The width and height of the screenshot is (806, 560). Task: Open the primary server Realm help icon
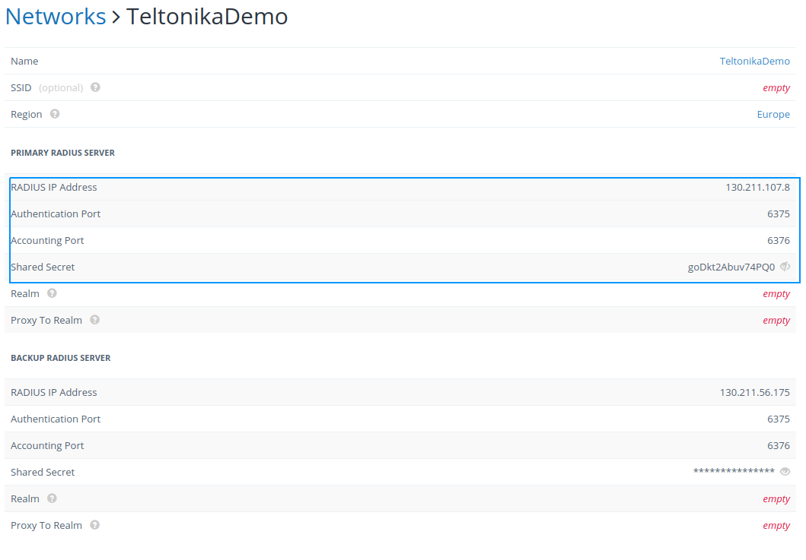pos(52,293)
